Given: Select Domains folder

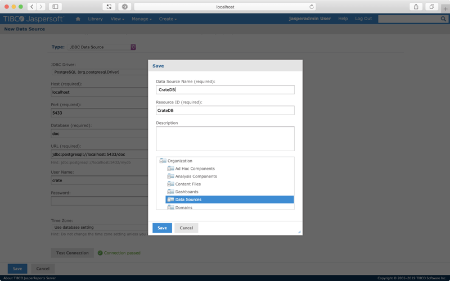Looking at the screenshot, I should pyautogui.click(x=184, y=207).
